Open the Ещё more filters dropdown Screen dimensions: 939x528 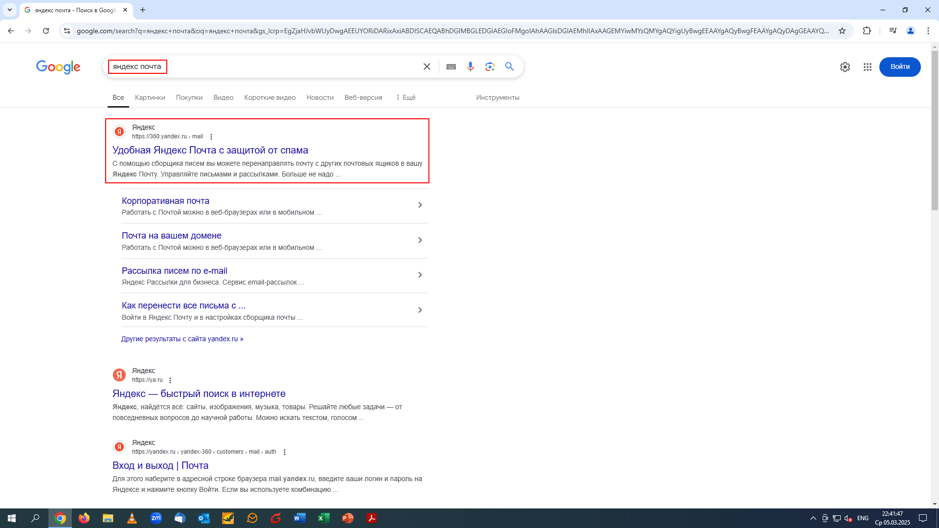(x=405, y=97)
